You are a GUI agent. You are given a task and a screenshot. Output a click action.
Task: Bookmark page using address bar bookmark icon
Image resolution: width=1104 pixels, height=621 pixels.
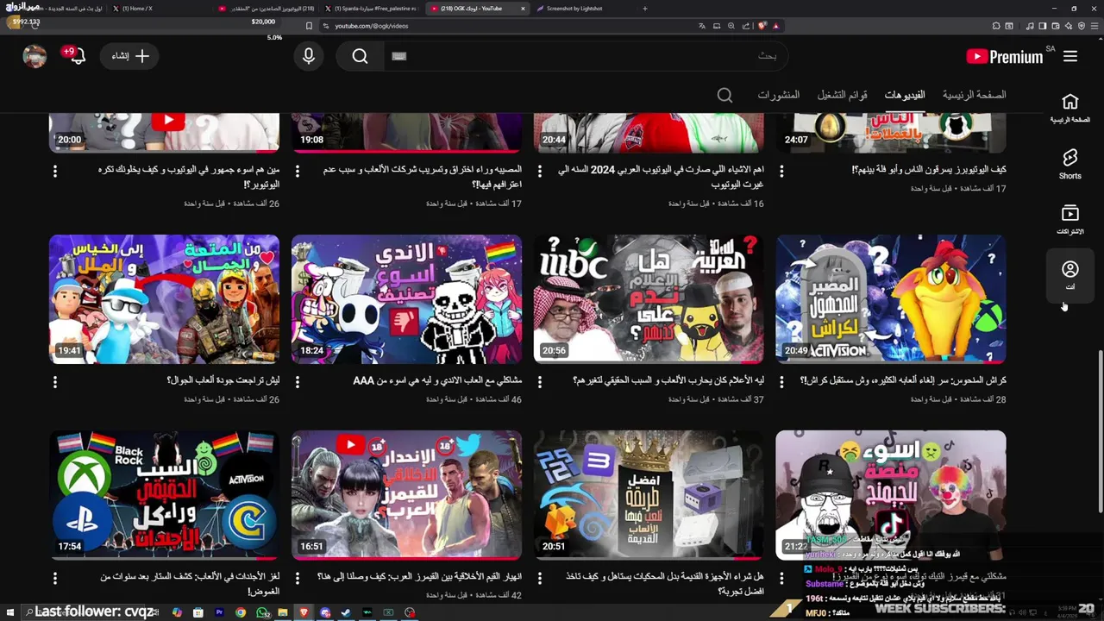pyautogui.click(x=309, y=26)
